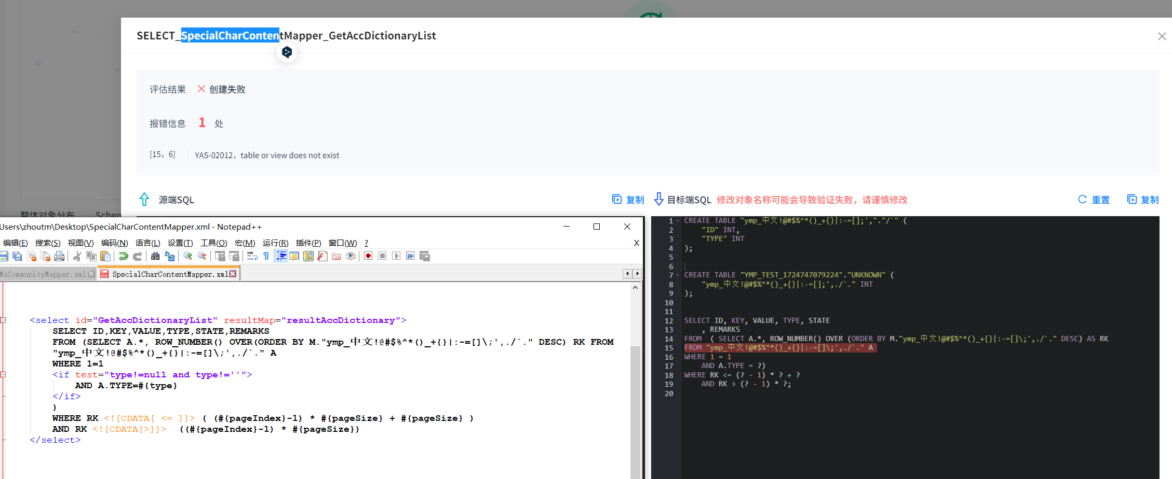1172x479 pixels.
Task: Toggle show all characters with pilcrow icon
Action: (x=266, y=256)
